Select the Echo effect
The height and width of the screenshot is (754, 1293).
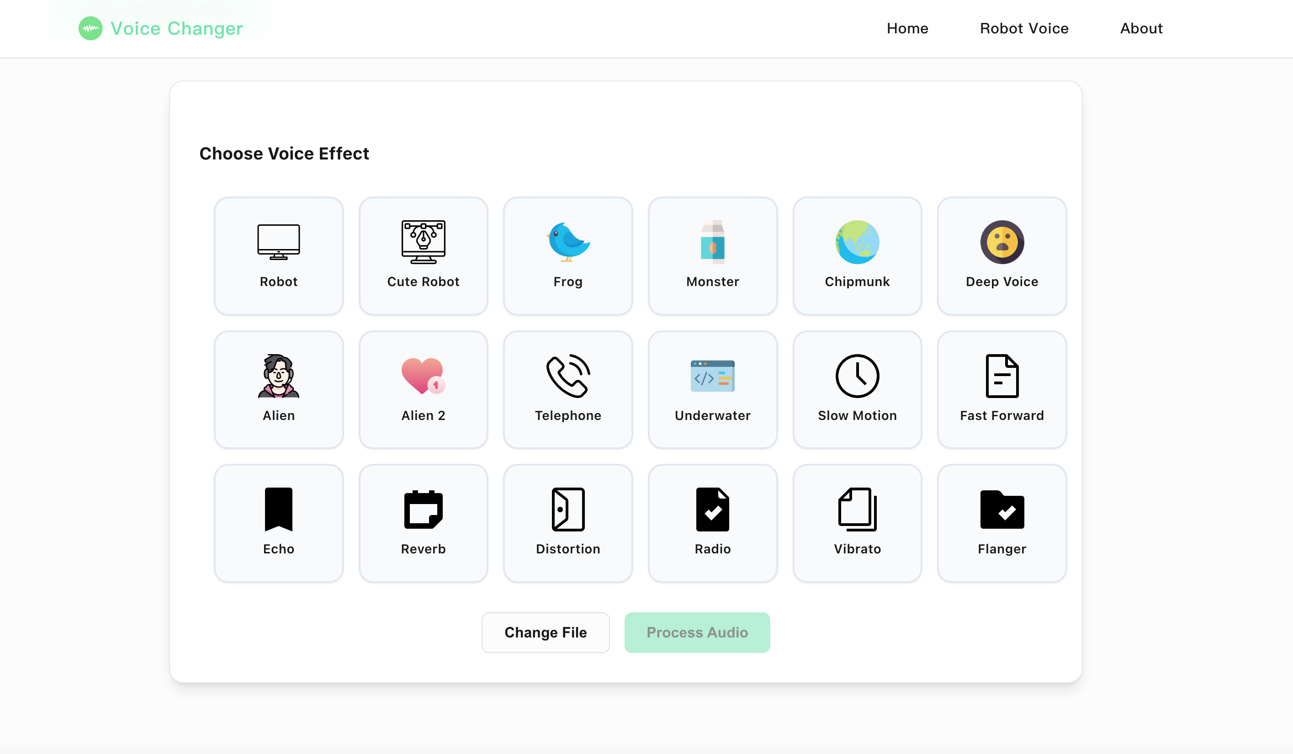point(279,524)
